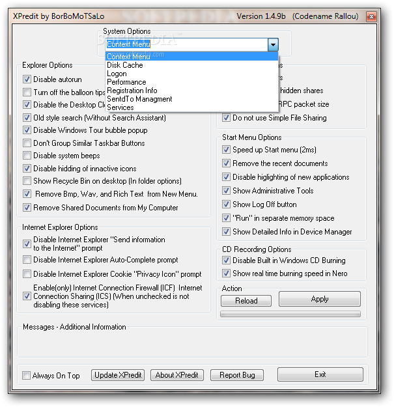Click inside the Messages - Additional Information box
This screenshot has width=394, height=407.
click(192, 343)
